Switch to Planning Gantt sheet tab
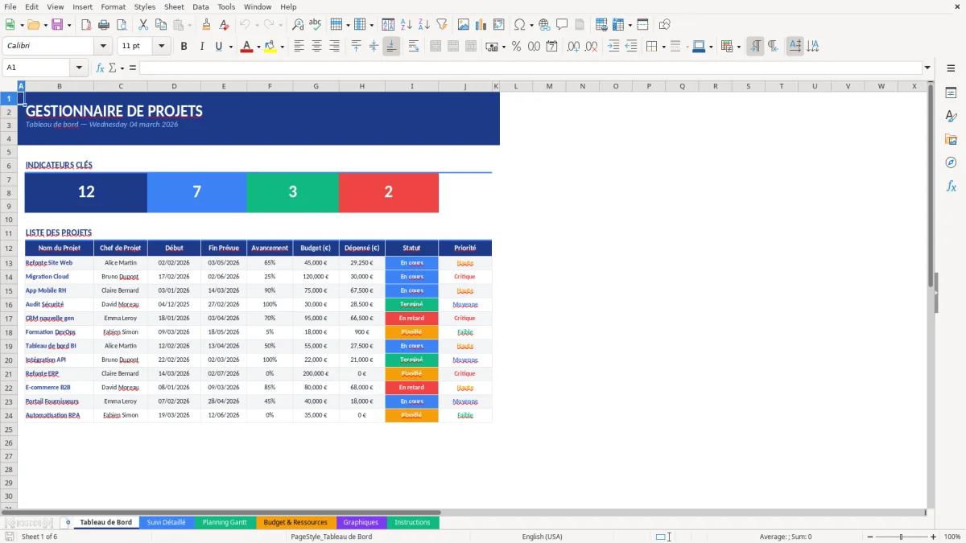The image size is (966, 543). (x=225, y=522)
